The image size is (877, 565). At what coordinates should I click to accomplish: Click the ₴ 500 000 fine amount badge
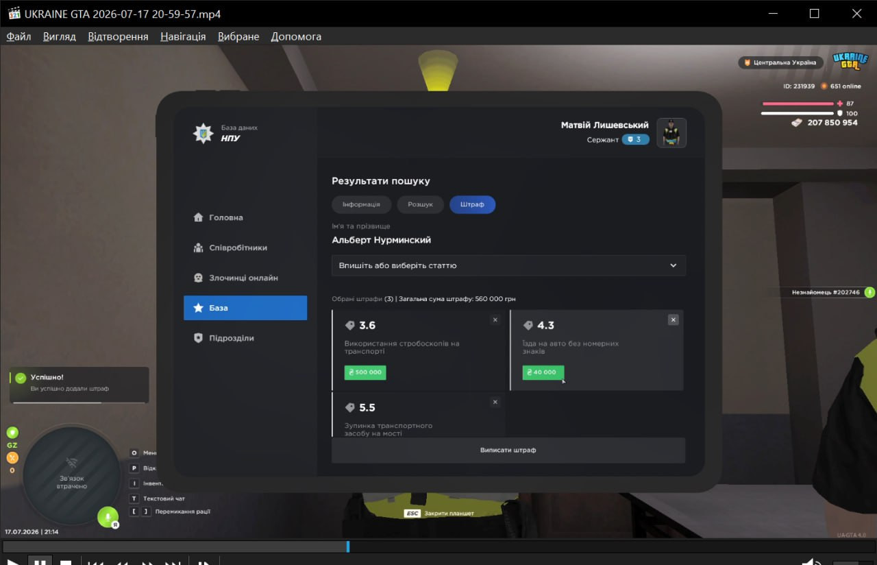tap(365, 372)
